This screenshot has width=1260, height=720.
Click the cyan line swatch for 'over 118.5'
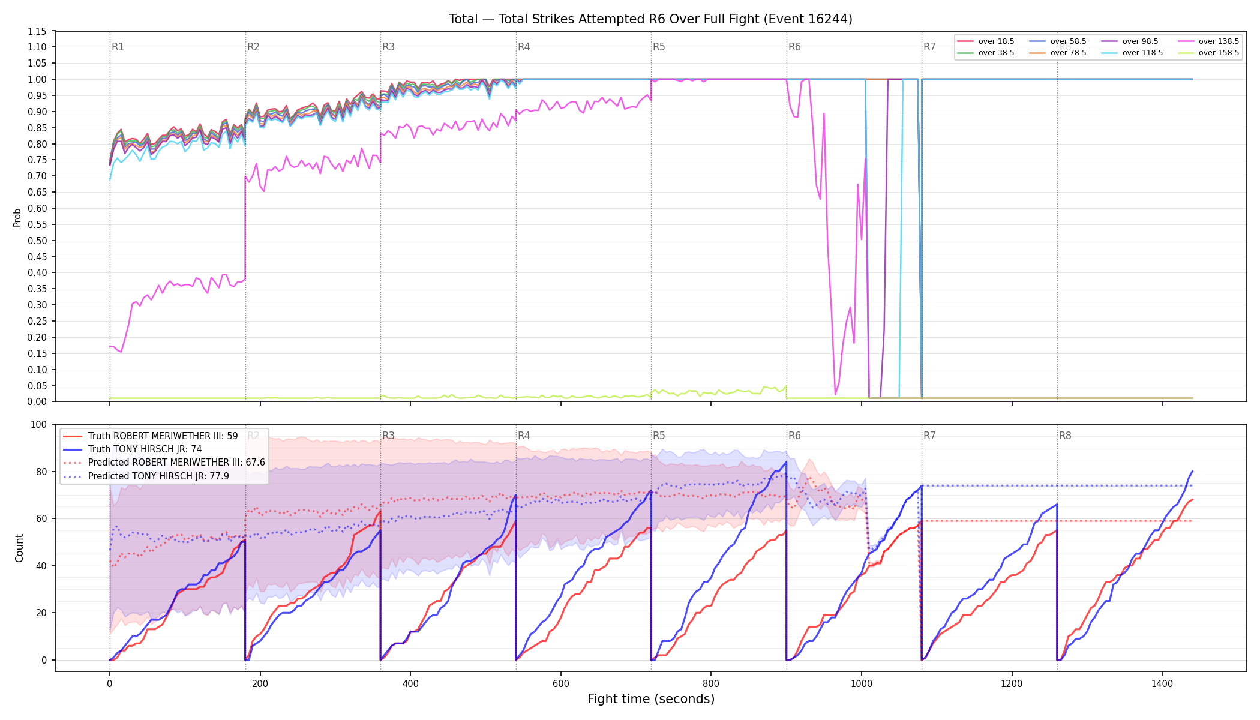(1109, 53)
